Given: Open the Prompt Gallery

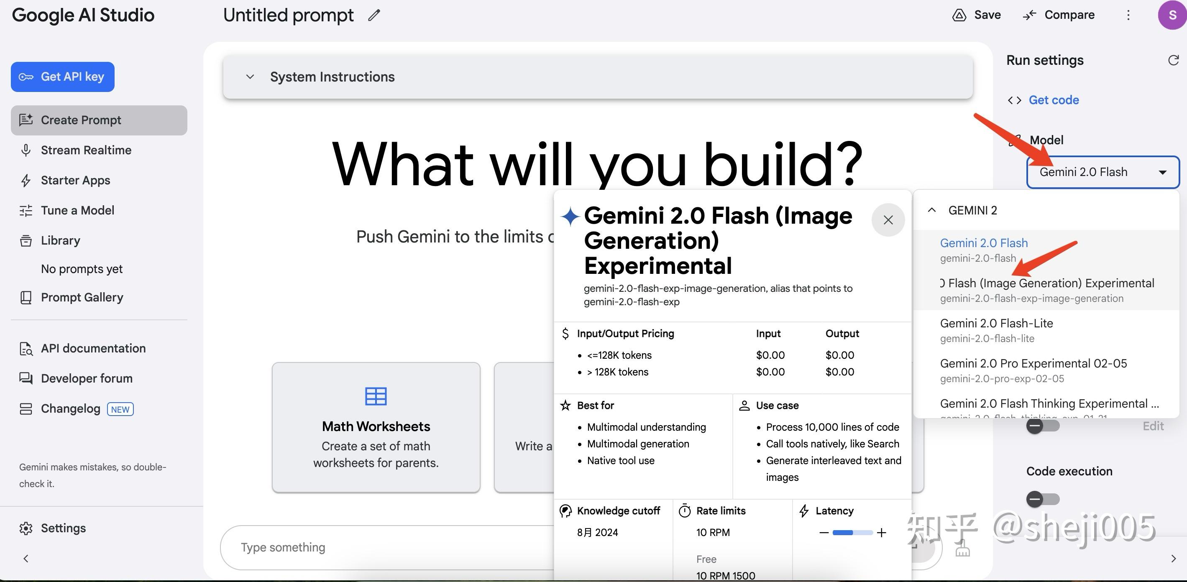Looking at the screenshot, I should click(82, 297).
